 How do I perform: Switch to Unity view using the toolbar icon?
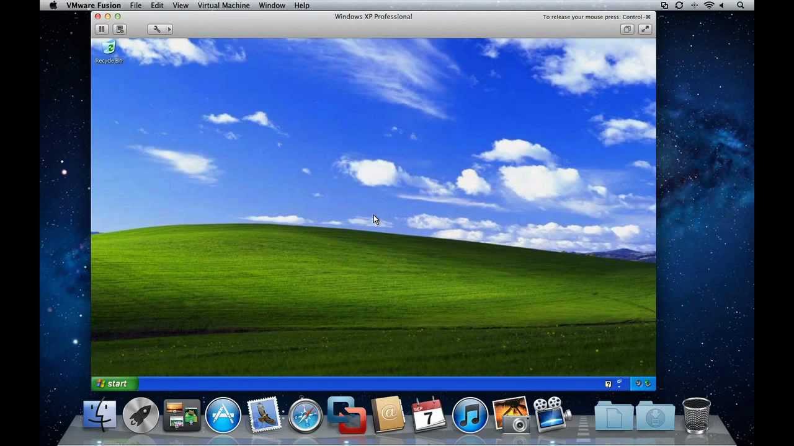point(627,29)
